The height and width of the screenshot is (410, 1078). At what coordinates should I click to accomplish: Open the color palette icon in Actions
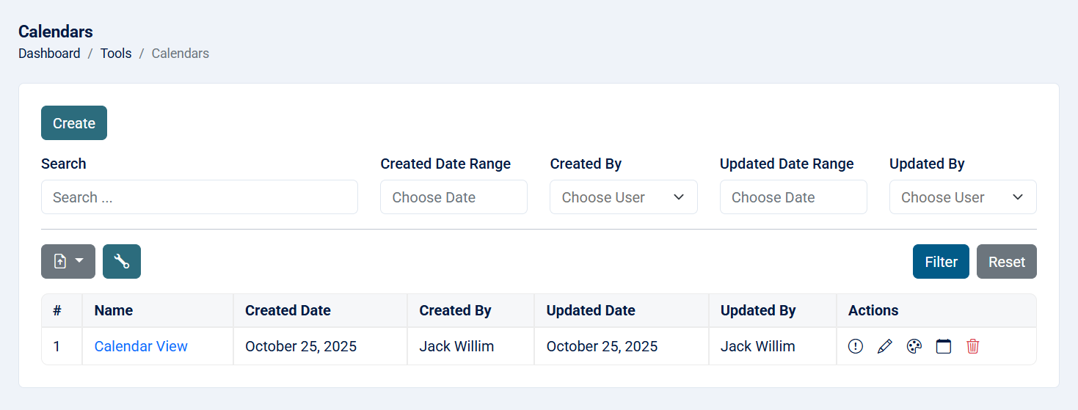[914, 346]
